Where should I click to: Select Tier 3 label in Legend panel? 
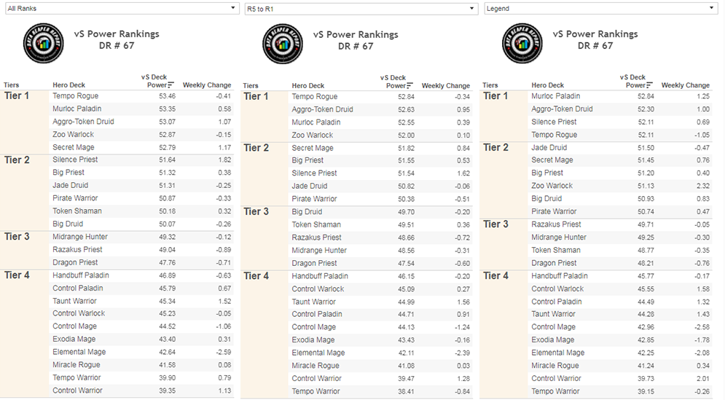[495, 224]
